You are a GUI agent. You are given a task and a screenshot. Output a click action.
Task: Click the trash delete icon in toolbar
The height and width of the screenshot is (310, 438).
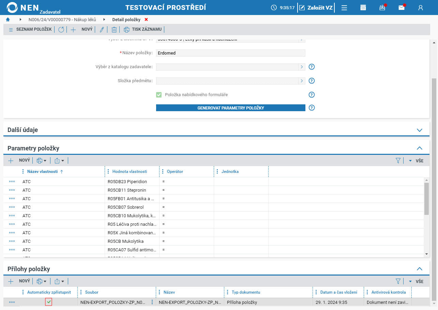[114, 30]
